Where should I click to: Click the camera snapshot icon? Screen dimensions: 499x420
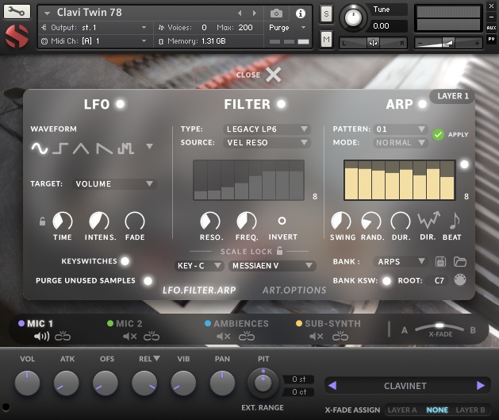click(277, 13)
